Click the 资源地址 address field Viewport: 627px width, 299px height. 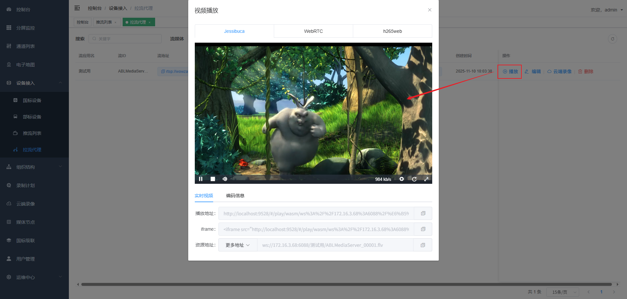click(x=335, y=245)
